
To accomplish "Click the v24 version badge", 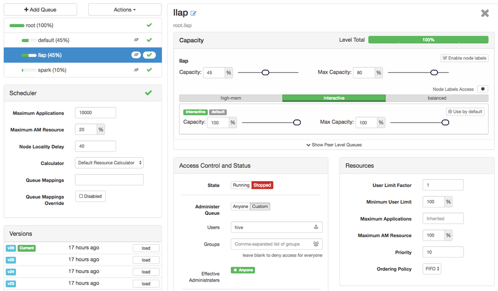I will point(11,272).
